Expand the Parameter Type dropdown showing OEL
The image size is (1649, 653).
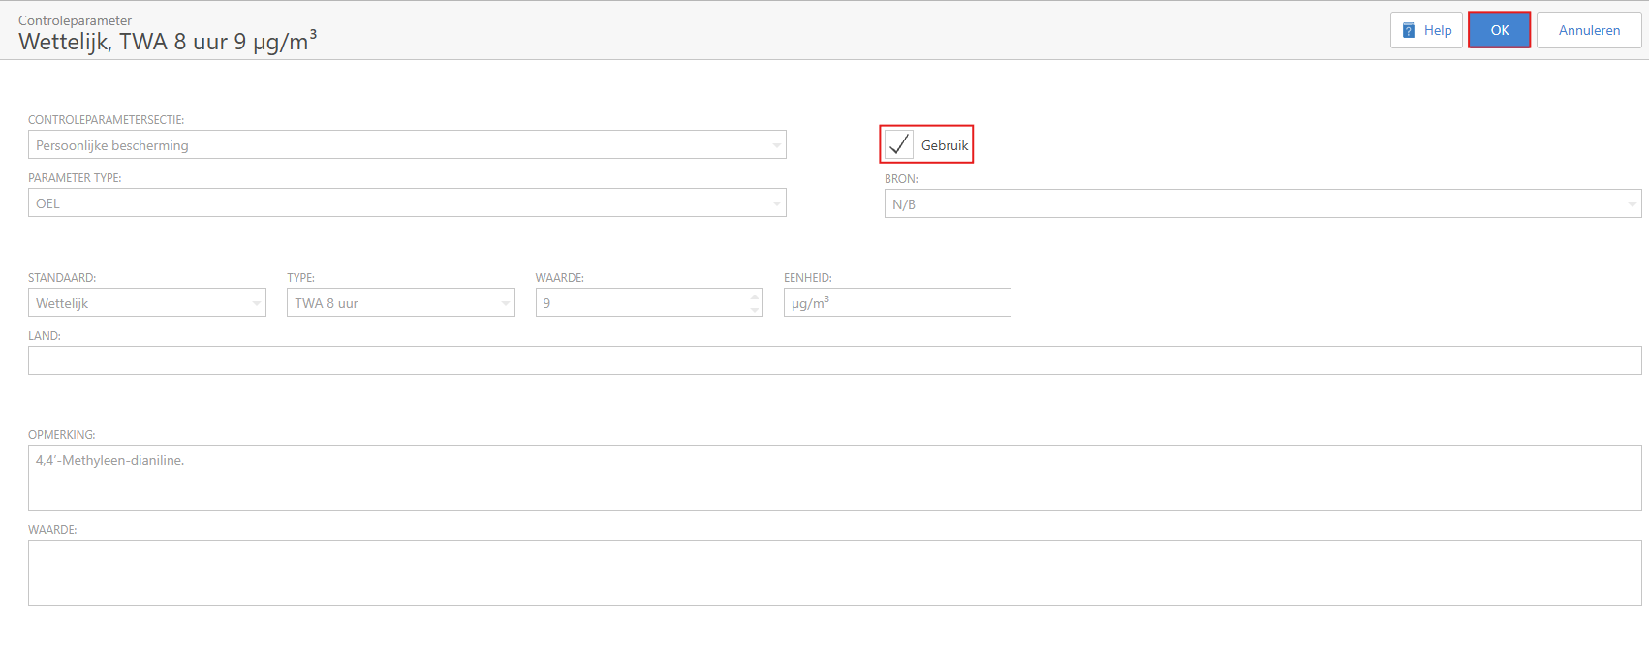(397, 203)
